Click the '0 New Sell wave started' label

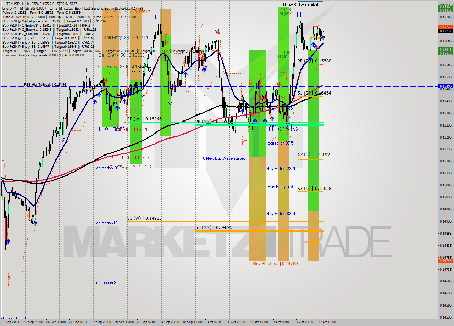(x=302, y=5)
